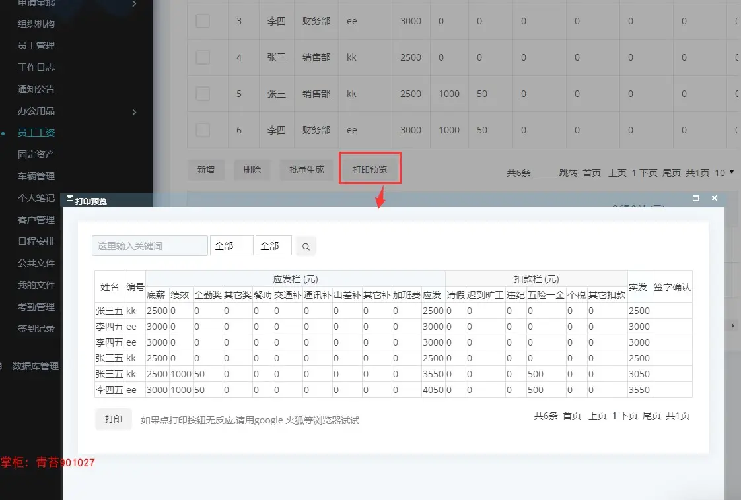Open the page size dropdown showing 10

[x=724, y=173]
